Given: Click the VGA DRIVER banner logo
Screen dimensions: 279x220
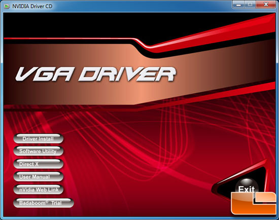Looking at the screenshot, I should click(96, 75).
